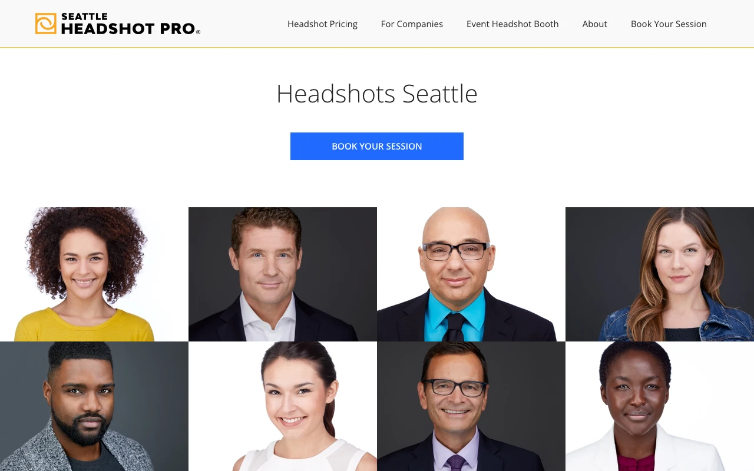Open the Headshot Pricing menu item

point(322,24)
